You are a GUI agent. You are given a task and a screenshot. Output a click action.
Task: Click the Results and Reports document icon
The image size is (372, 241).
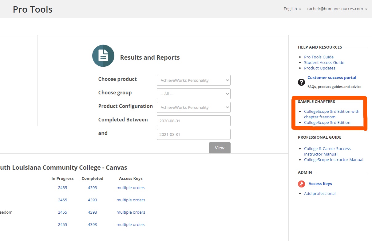(103, 56)
